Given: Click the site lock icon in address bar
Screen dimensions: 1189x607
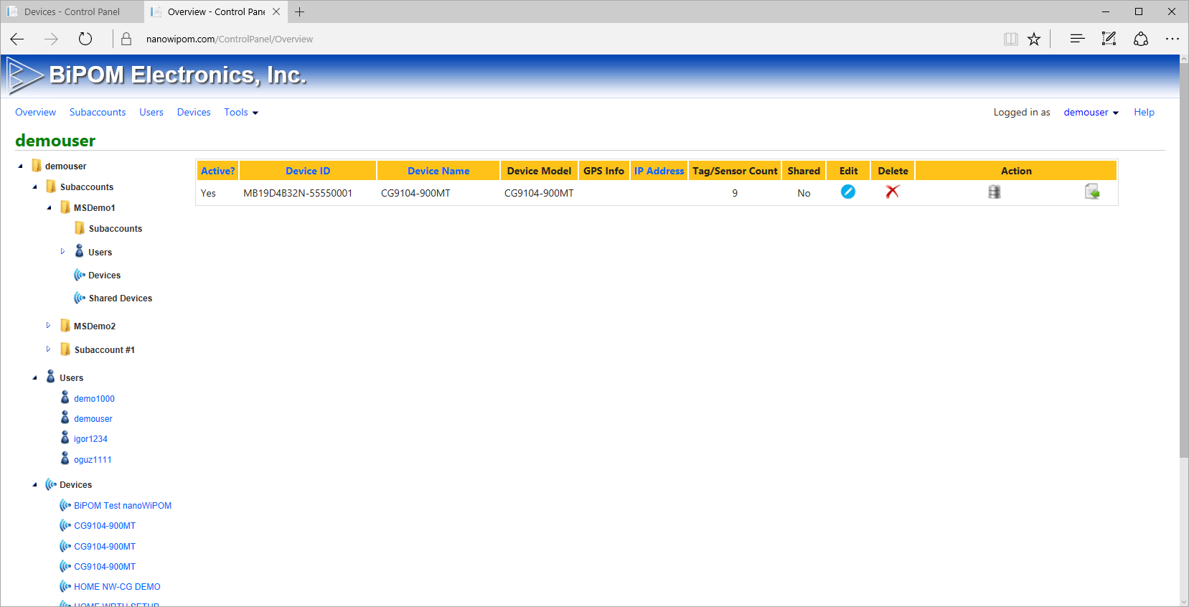Looking at the screenshot, I should coord(126,39).
